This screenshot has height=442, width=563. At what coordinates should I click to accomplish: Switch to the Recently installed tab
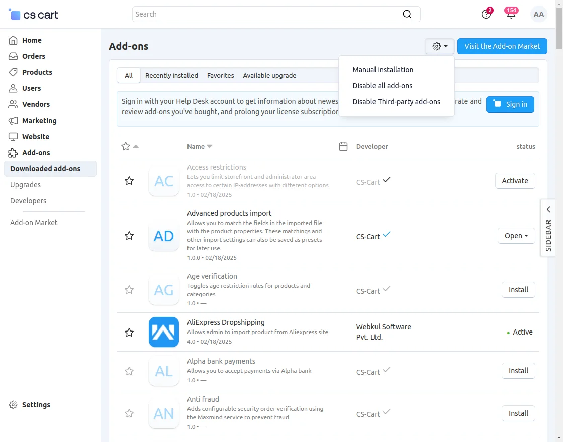tap(171, 75)
